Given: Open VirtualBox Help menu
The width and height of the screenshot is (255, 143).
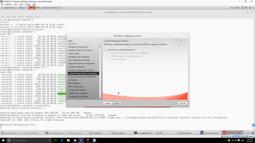Looking at the screenshot, I should pyautogui.click(x=34, y=4).
